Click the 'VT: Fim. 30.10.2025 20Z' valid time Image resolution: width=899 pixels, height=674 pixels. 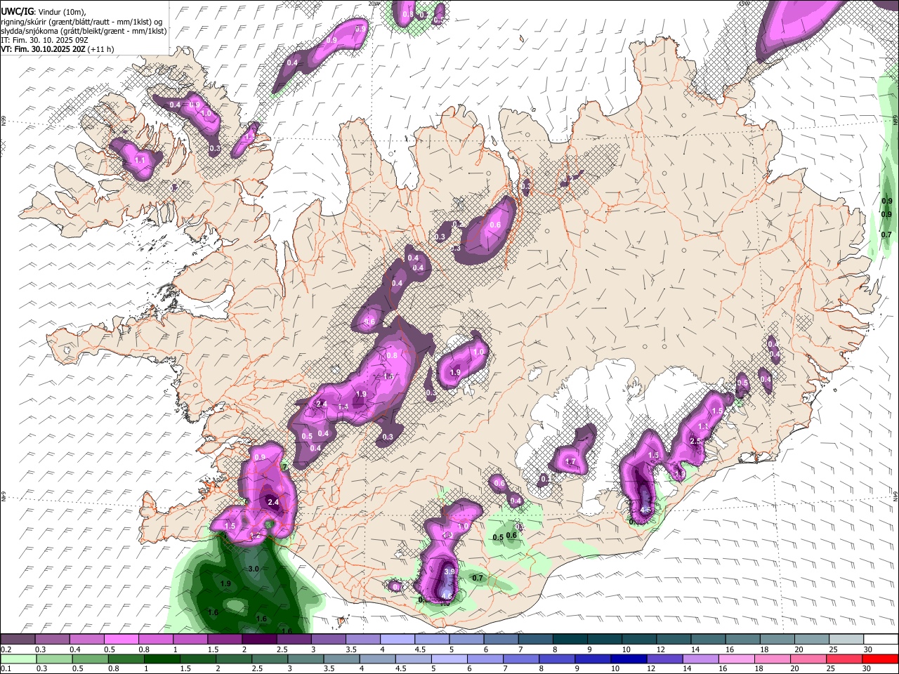pyautogui.click(x=43, y=49)
